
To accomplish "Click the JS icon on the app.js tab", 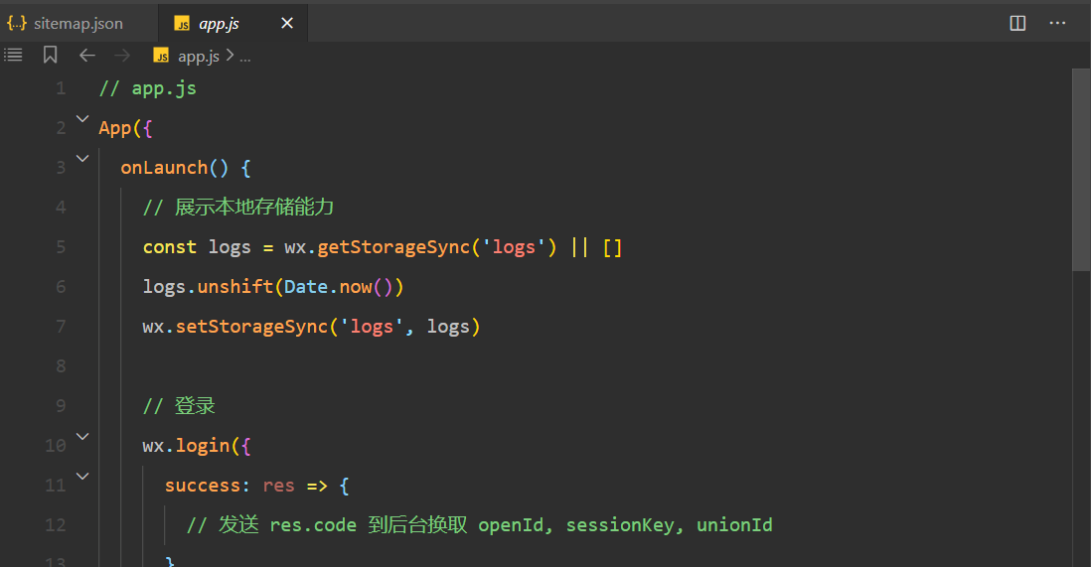I will [x=182, y=24].
